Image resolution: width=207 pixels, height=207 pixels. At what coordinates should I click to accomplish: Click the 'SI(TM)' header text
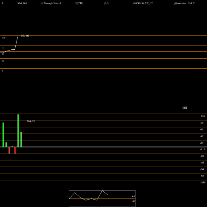coord(79,3)
